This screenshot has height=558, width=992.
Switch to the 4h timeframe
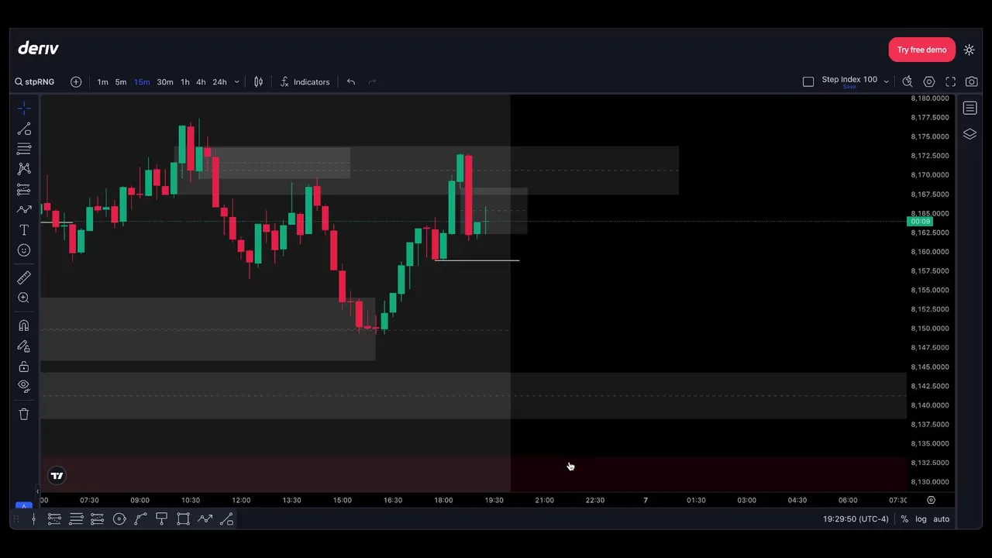tap(201, 82)
